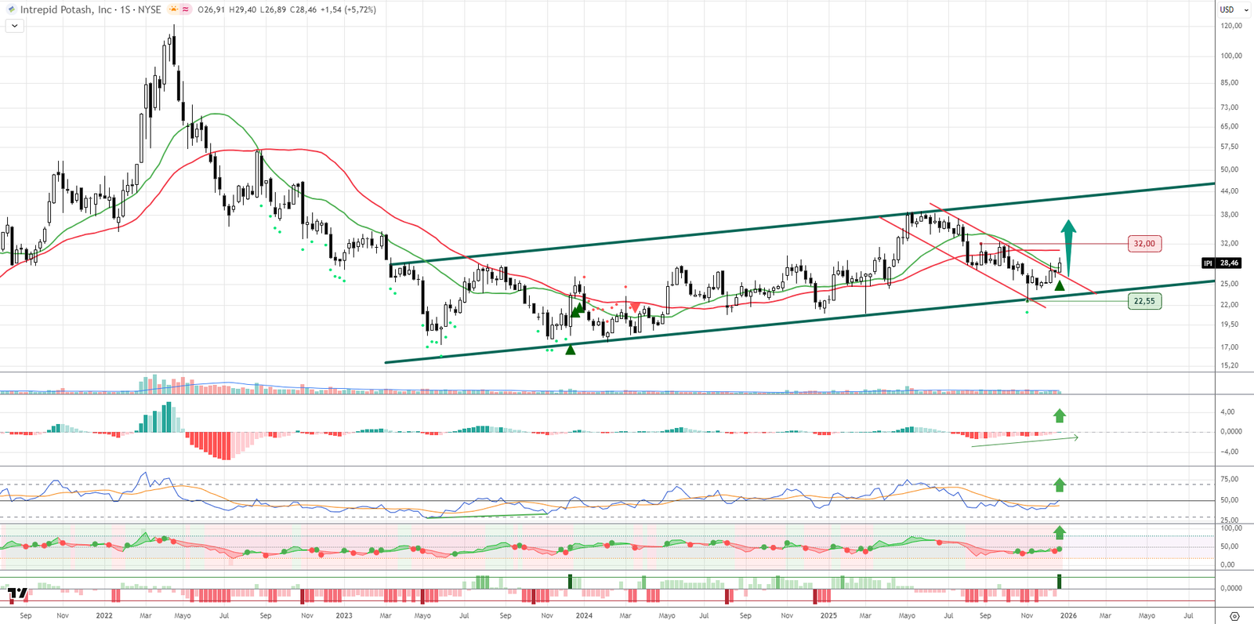
Task: Open chart settings gear at bottom right
Action: tap(1234, 616)
